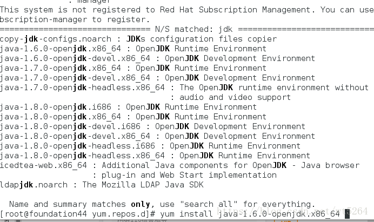Click java-1.8.0-openjdk-devel.i686 line
Screen dimensions: 374x222
click(x=152, y=126)
